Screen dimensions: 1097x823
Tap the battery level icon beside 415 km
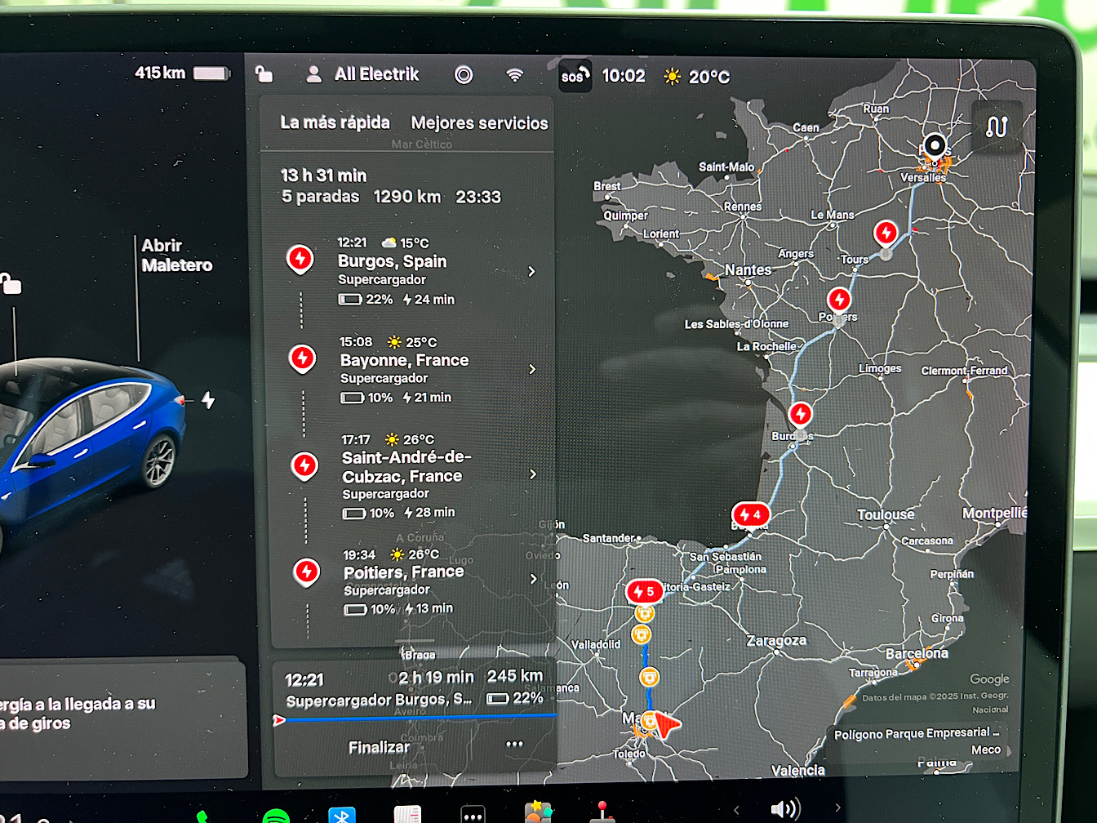tap(211, 73)
